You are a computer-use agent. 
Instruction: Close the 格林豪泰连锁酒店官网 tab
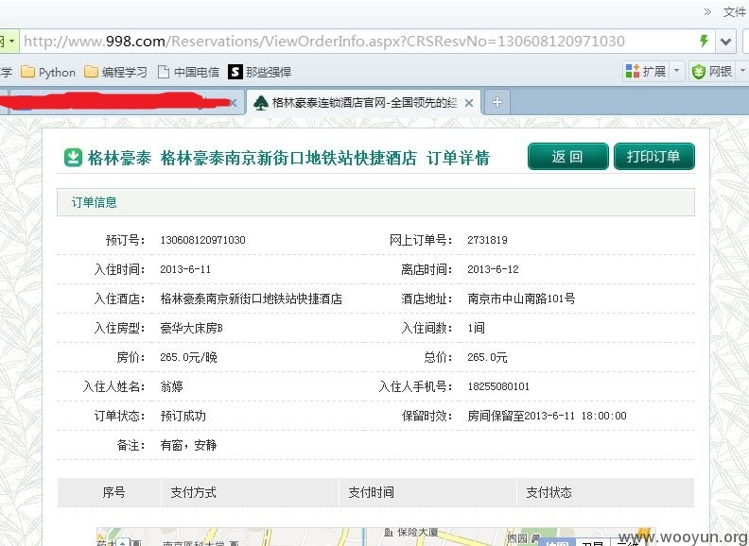click(469, 103)
